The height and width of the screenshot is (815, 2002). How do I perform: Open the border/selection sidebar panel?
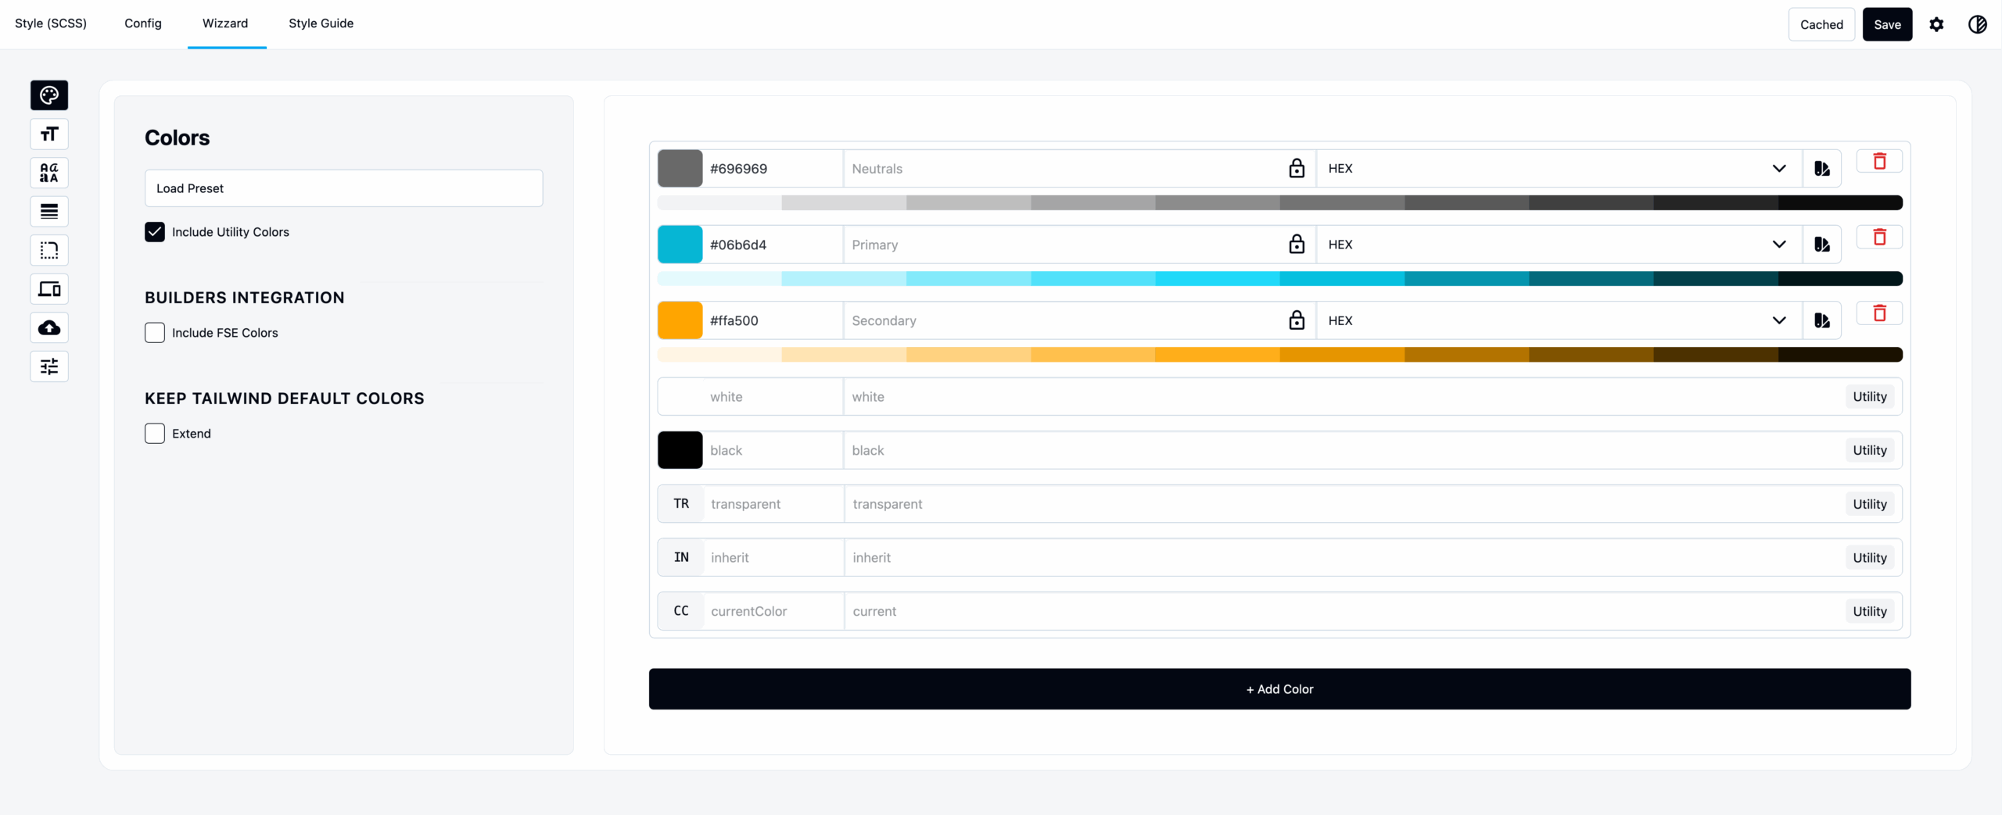pyautogui.click(x=48, y=250)
